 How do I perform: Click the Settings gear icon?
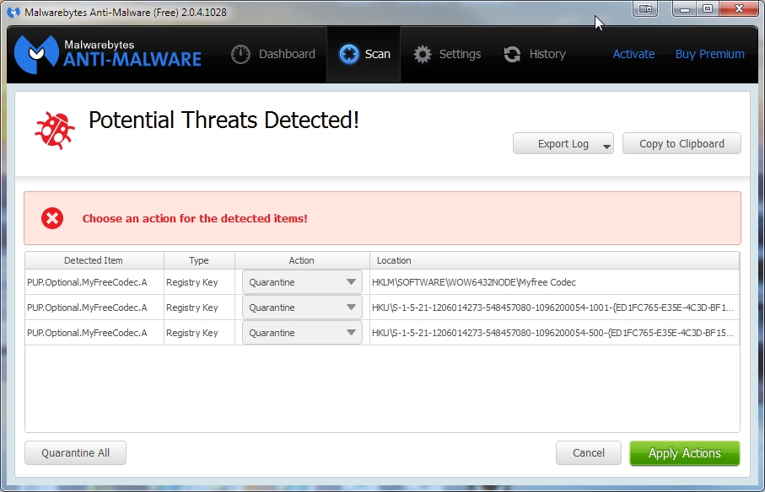tap(423, 54)
